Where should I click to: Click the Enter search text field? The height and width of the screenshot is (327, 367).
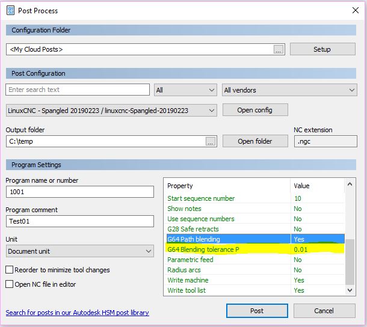[x=78, y=90]
